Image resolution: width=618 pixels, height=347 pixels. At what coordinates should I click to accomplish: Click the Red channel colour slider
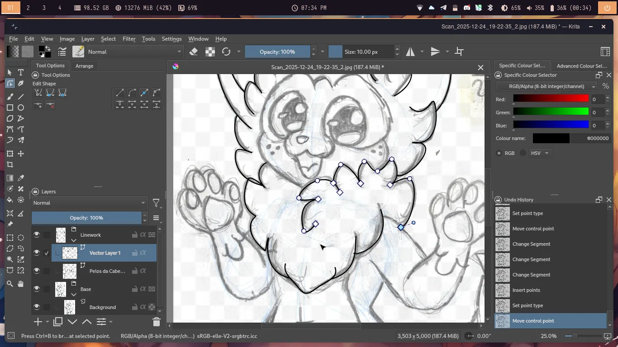[551, 99]
